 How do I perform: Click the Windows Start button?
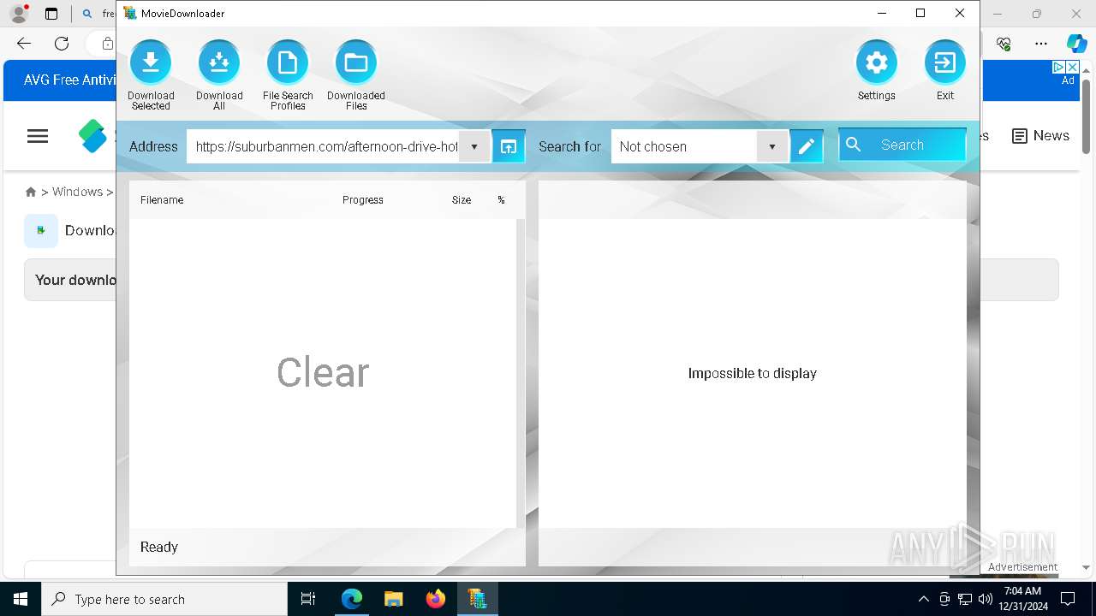pyautogui.click(x=21, y=599)
